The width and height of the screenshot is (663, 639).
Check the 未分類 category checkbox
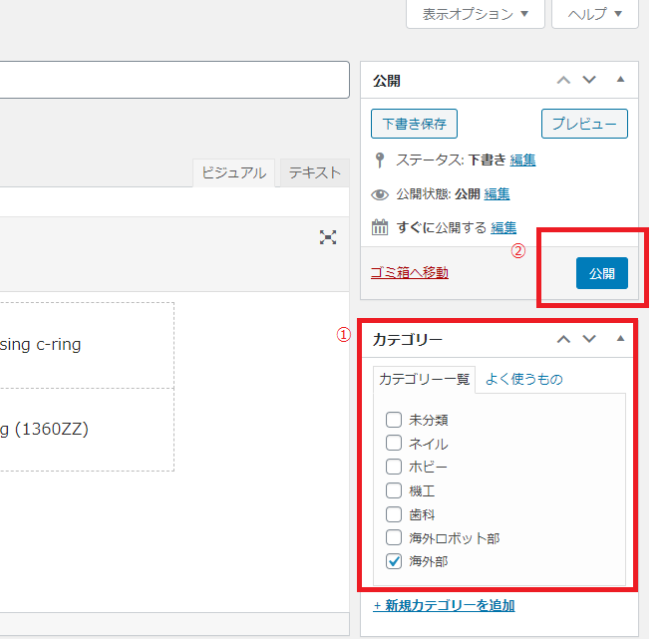coord(394,420)
